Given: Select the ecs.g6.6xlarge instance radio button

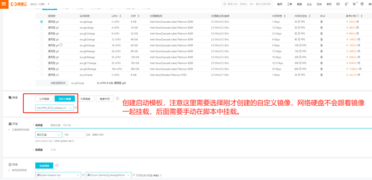Looking at the screenshot, I should [42, 51].
